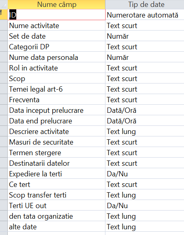184x235 pixels.
Task: Open the Numerotare automată data type cell
Action: click(x=145, y=15)
